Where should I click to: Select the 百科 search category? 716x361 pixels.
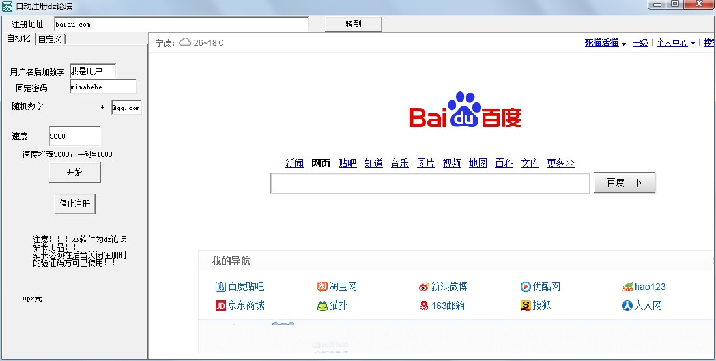click(504, 163)
